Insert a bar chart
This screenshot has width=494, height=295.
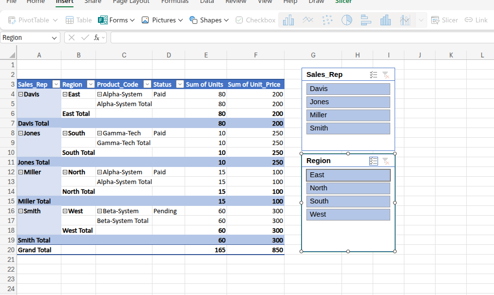coord(366,20)
